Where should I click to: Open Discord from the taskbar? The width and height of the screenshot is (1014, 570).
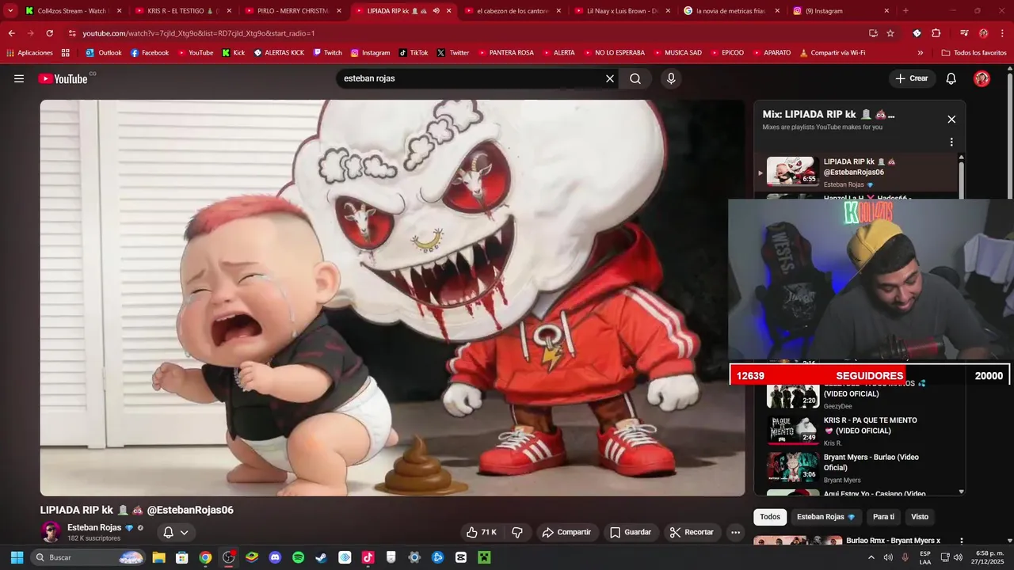tap(275, 557)
